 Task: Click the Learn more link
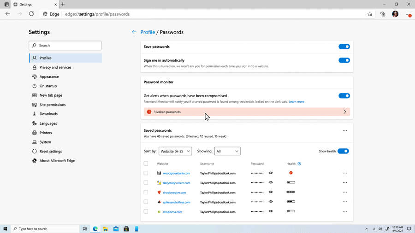point(296,101)
